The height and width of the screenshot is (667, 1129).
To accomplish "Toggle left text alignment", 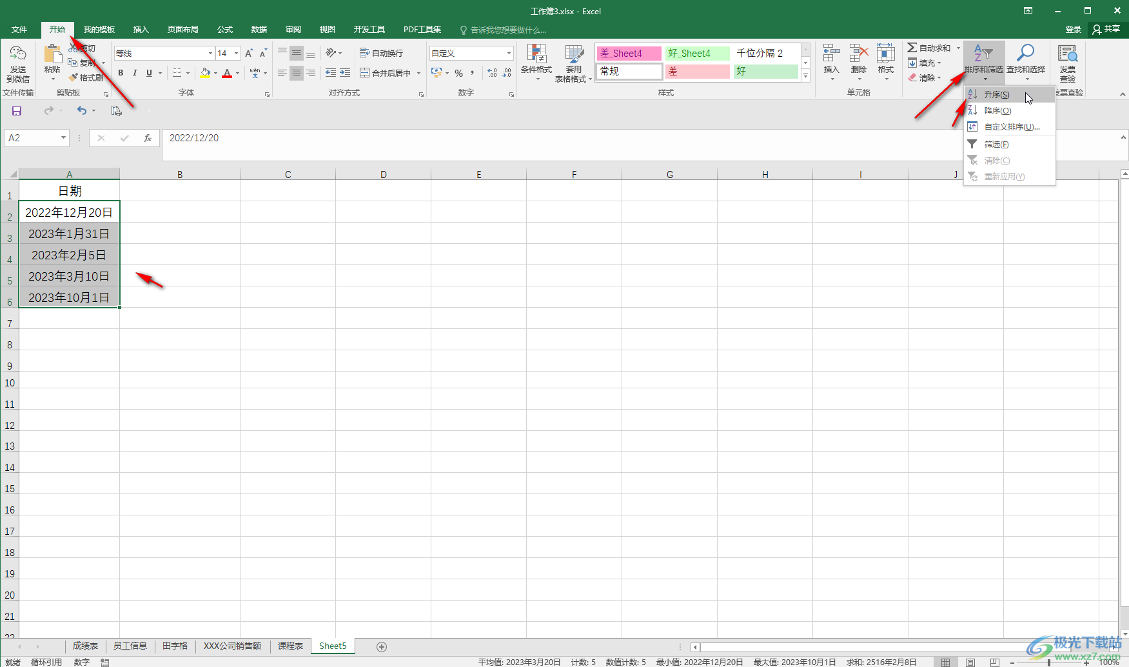I will tap(282, 73).
